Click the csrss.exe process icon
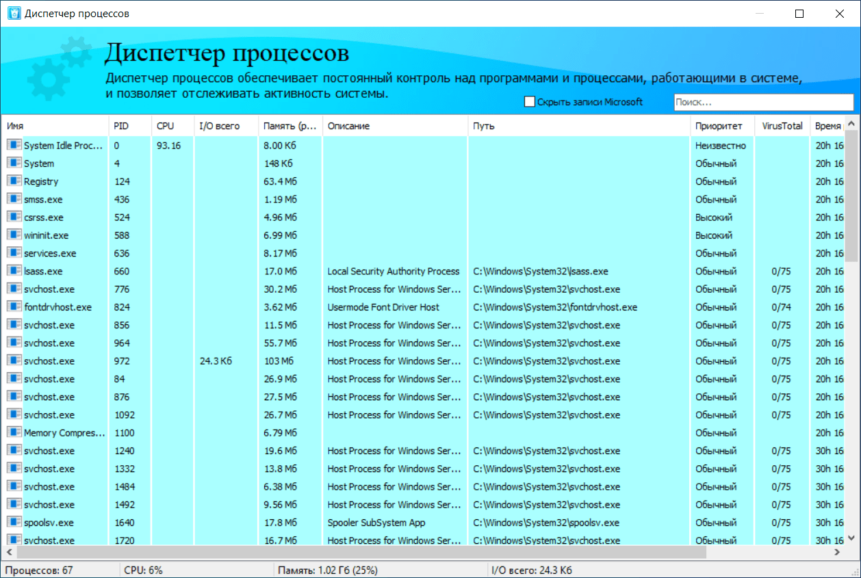The width and height of the screenshot is (861, 578). click(x=14, y=217)
